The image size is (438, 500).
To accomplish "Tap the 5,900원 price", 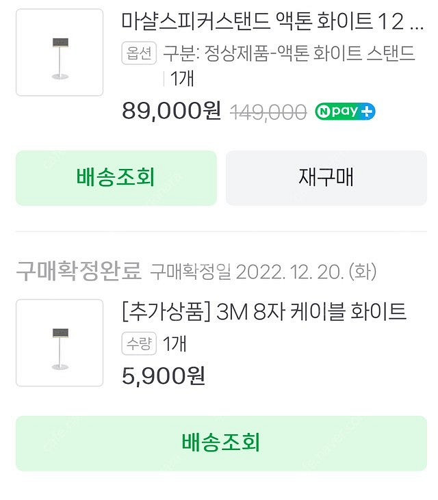I will 163,375.
